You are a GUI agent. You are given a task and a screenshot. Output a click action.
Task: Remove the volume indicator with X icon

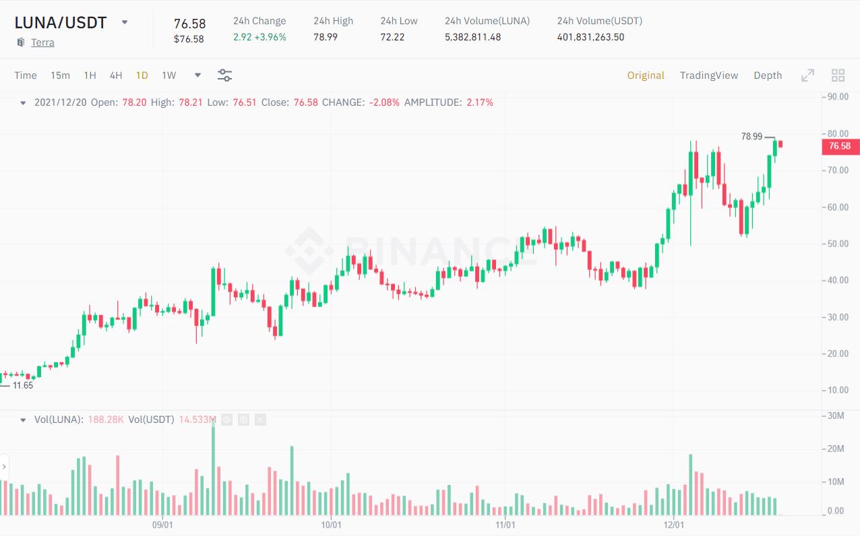pyautogui.click(x=260, y=420)
